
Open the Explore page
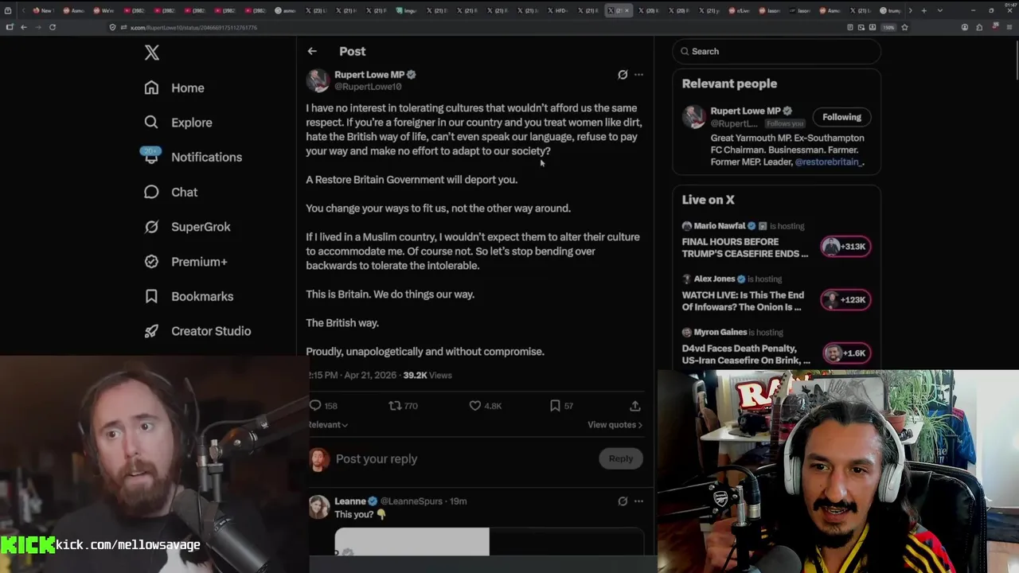click(178, 123)
